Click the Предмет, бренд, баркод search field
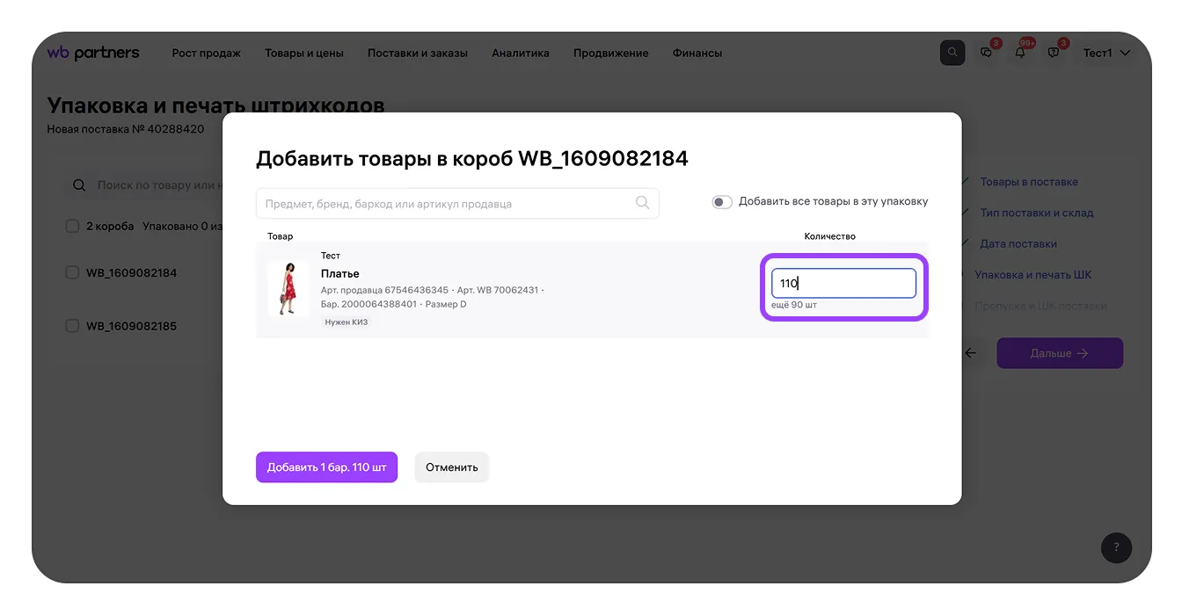 pos(457,203)
